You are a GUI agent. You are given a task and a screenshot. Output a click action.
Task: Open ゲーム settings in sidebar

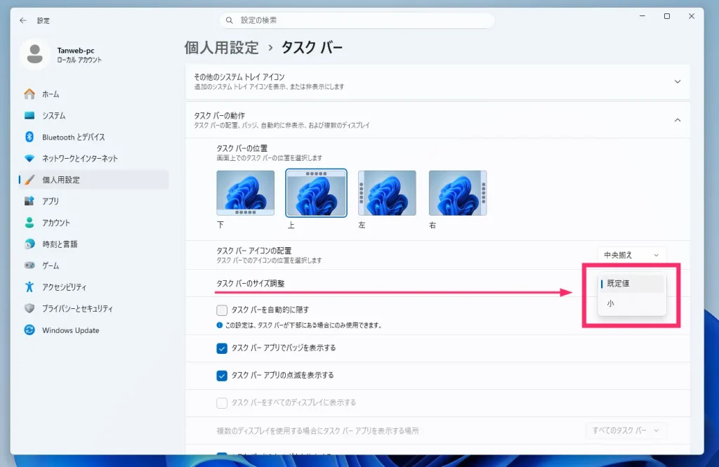coord(93,265)
